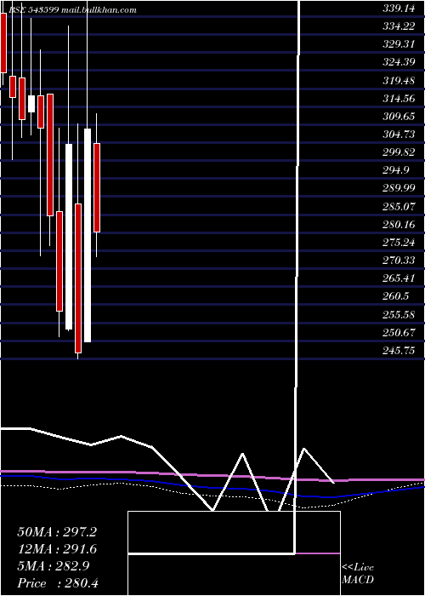Click the 265.41 price axis label
The height and width of the screenshot is (596, 425).
(x=399, y=278)
